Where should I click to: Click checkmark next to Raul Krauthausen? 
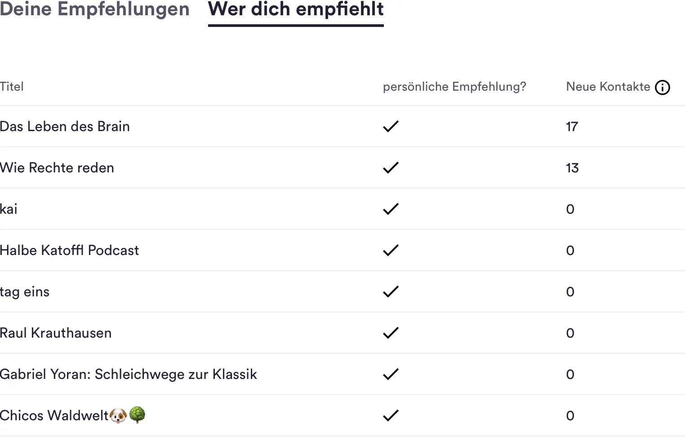[x=391, y=333]
